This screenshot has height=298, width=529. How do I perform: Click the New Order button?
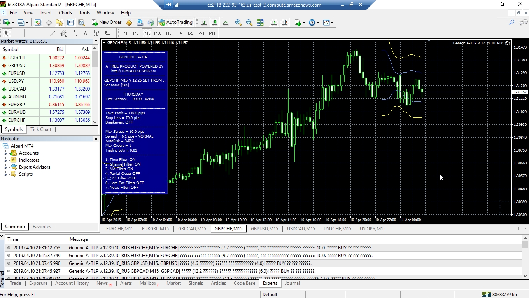tap(107, 23)
